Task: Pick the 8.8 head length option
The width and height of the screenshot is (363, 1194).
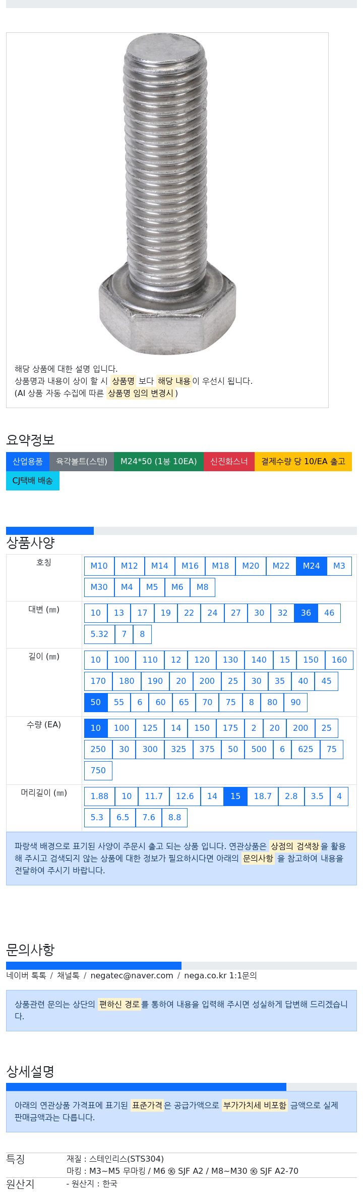Action: coord(174,817)
